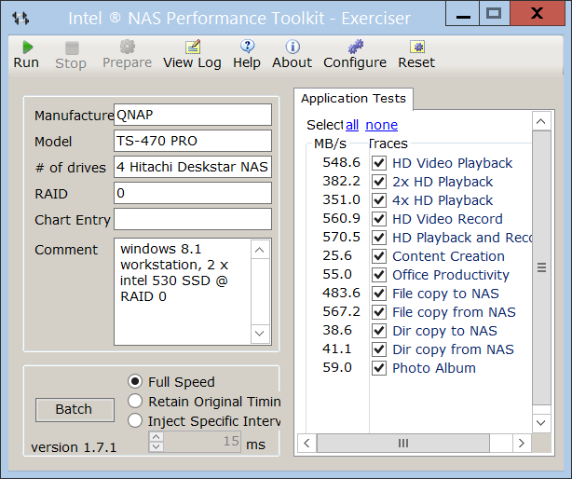Open Configure via the gears icon
The image size is (572, 479).
pyautogui.click(x=356, y=47)
